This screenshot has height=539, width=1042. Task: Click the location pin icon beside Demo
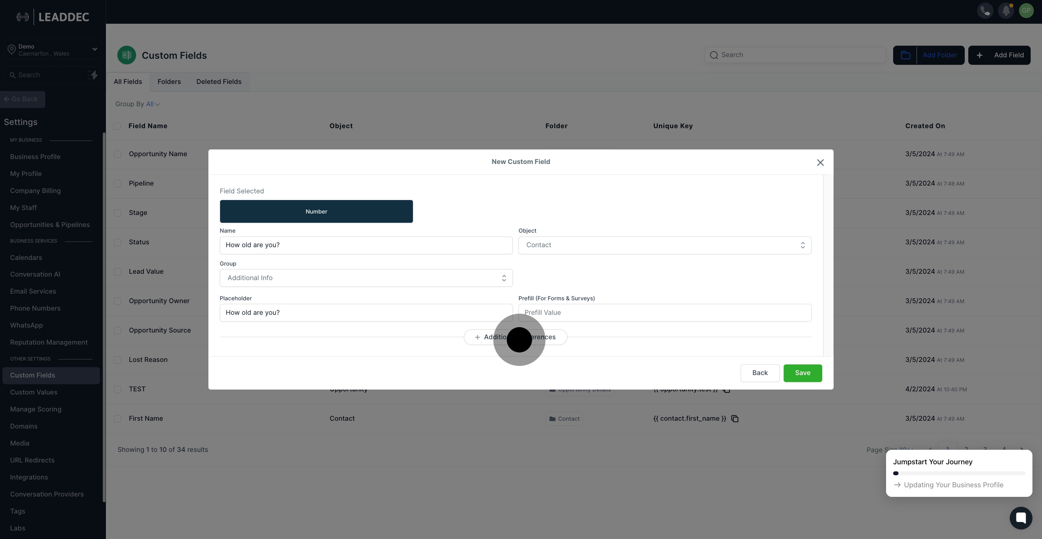pyautogui.click(x=12, y=50)
